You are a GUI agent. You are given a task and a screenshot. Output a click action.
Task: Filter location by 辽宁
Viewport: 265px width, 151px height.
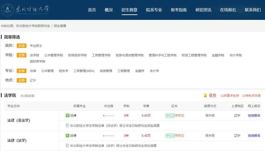coord(33,80)
